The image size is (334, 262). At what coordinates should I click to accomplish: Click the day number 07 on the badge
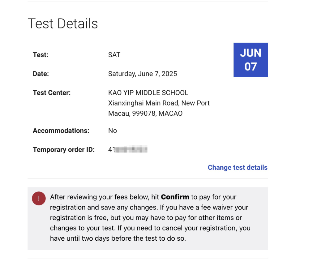point(250,67)
